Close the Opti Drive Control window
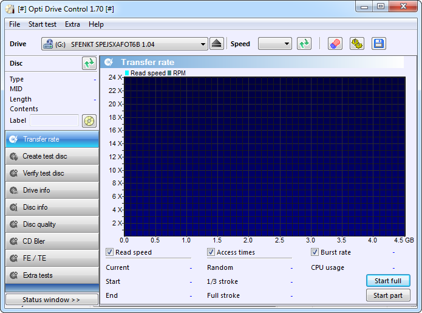The height and width of the screenshot is (313, 422). click(403, 7)
